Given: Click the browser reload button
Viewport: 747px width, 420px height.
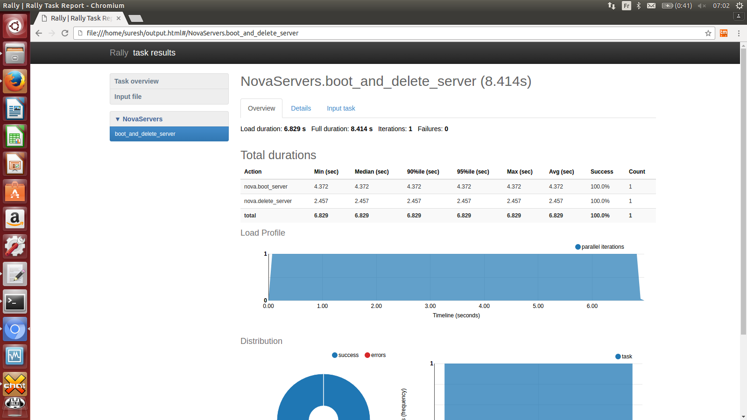Looking at the screenshot, I should click(65, 33).
